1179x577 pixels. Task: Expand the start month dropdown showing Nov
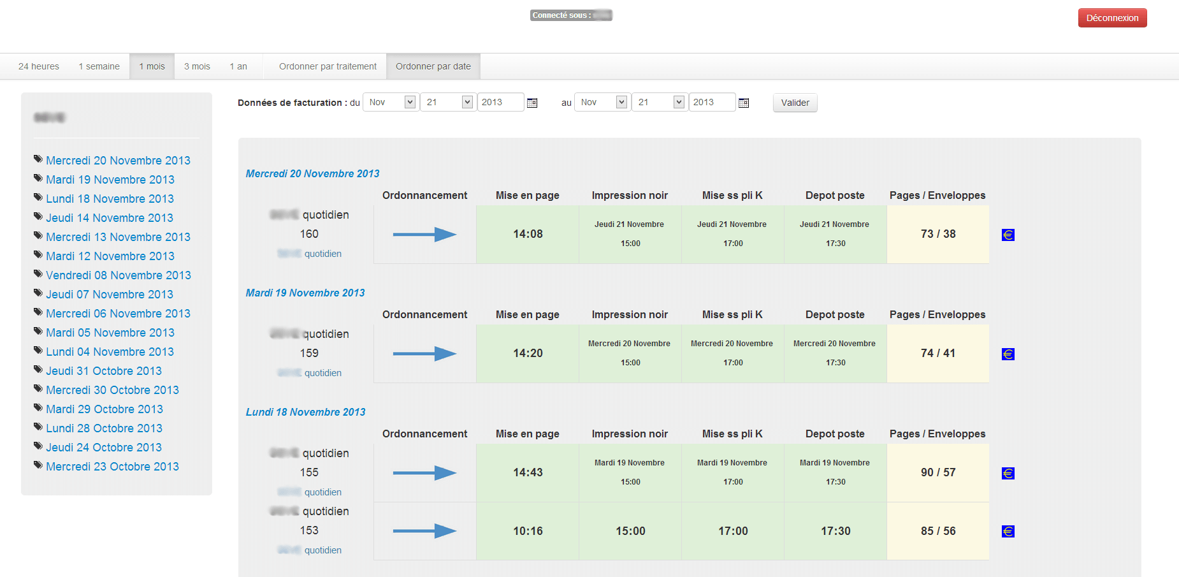(390, 102)
